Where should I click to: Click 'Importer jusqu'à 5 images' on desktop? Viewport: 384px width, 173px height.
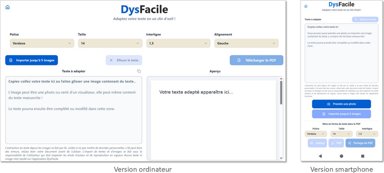pyautogui.click(x=32, y=60)
